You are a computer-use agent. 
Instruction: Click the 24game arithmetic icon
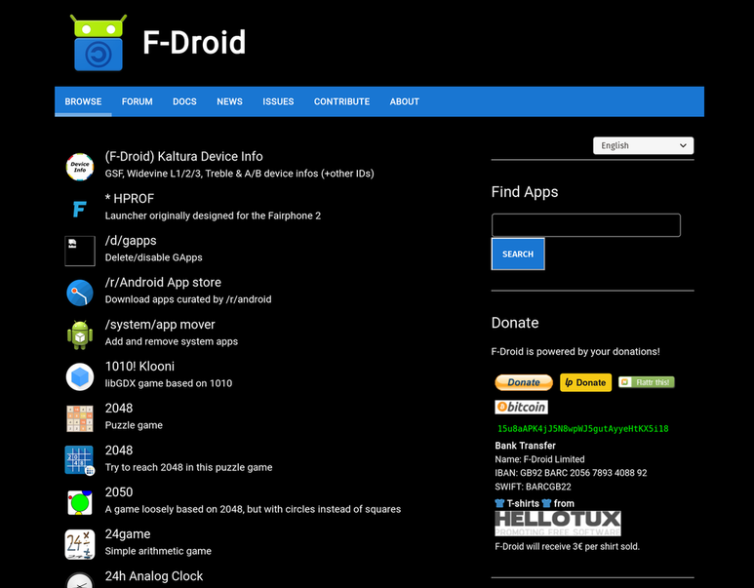[x=80, y=544]
